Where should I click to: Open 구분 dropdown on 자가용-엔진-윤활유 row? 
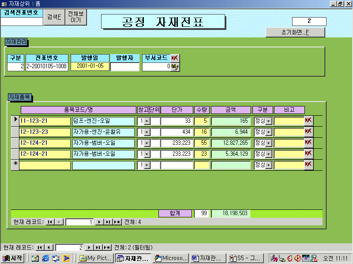point(269,132)
